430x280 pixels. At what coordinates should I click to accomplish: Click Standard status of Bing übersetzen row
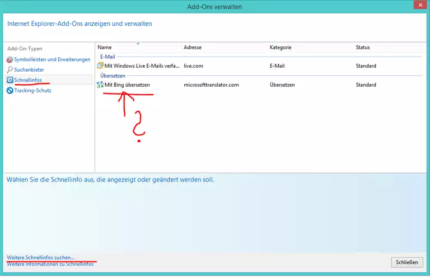click(366, 85)
